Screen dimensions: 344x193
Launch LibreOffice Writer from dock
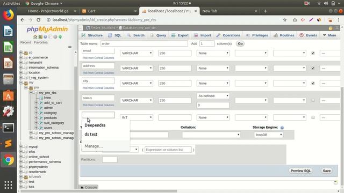coord(9,31)
